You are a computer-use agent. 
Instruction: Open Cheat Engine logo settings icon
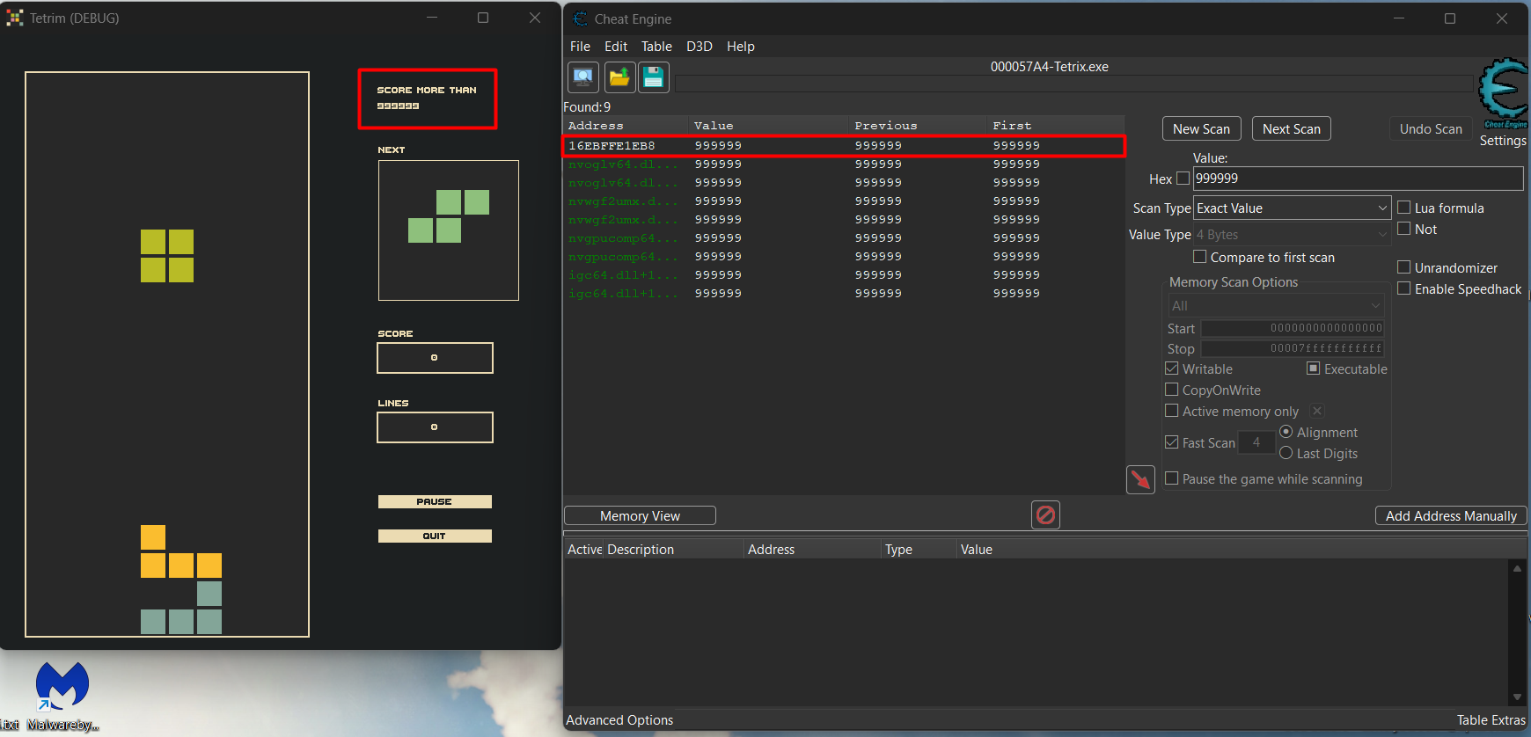tap(1504, 92)
